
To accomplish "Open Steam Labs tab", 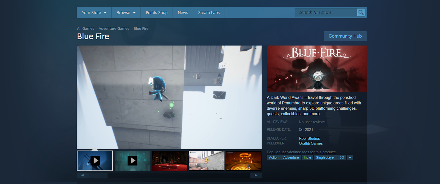I will [209, 13].
